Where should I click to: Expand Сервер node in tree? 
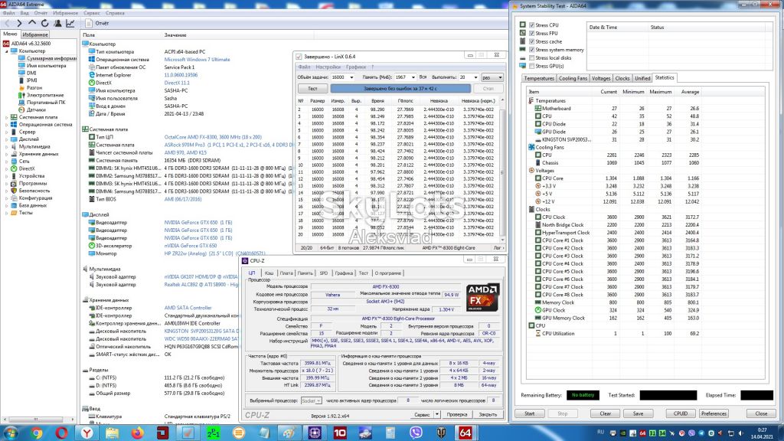pos(6,132)
